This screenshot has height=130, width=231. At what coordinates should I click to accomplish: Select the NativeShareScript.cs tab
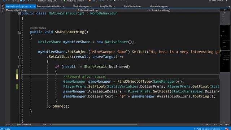17,6
